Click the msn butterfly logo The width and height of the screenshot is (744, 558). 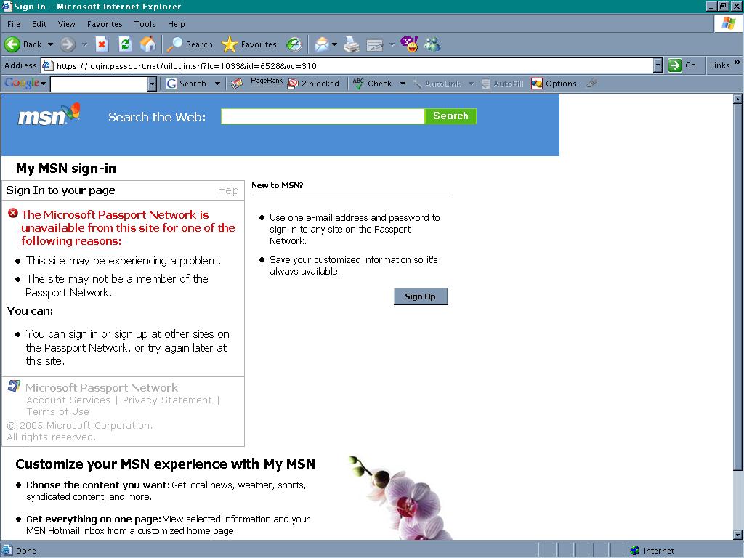[x=49, y=115]
